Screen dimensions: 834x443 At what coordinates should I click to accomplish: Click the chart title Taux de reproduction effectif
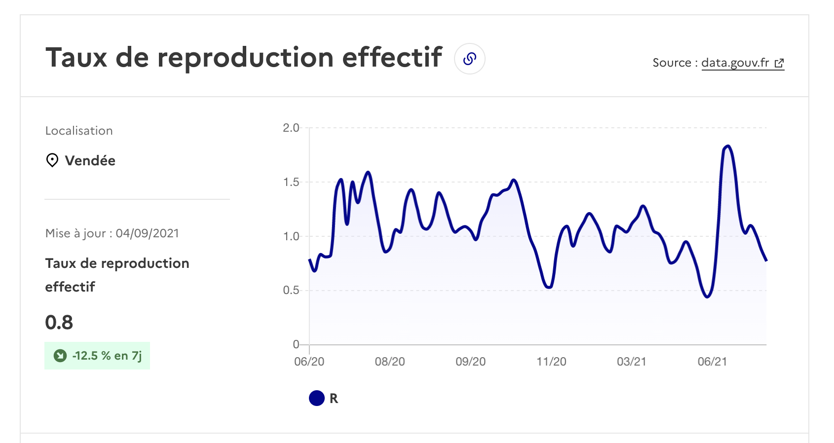pos(244,57)
